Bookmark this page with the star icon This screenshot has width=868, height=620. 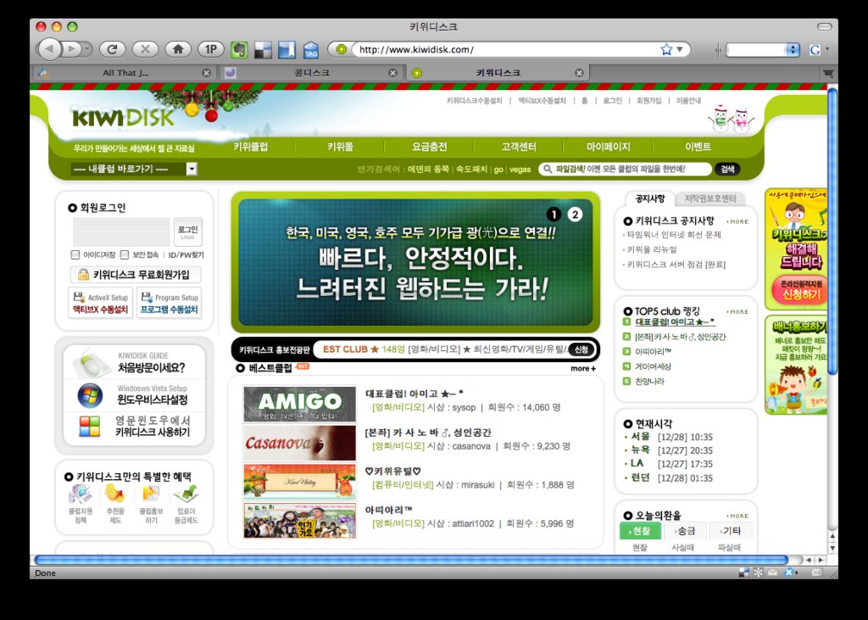coord(666,49)
